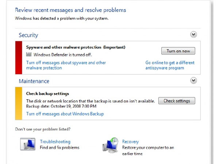Image resolution: width=219 pixels, height=164 pixels.
Task: Click the yellow maintenance severity bar
Action: [x=19, y=104]
